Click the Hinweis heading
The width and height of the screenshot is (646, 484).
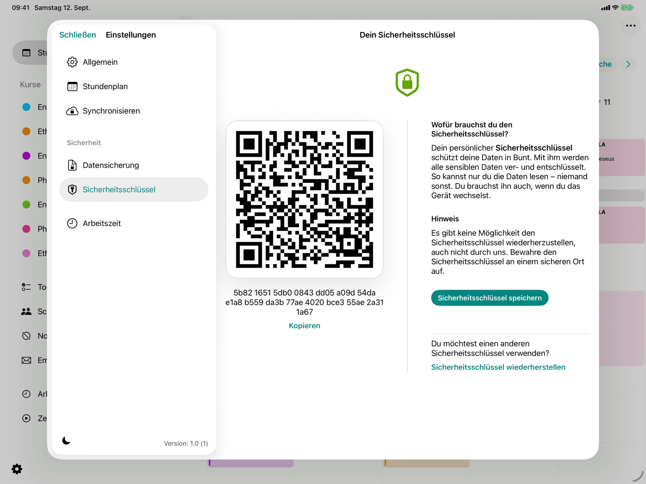coord(445,219)
